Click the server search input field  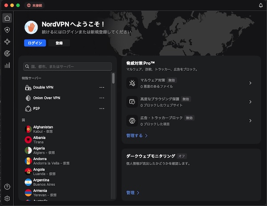68,66
